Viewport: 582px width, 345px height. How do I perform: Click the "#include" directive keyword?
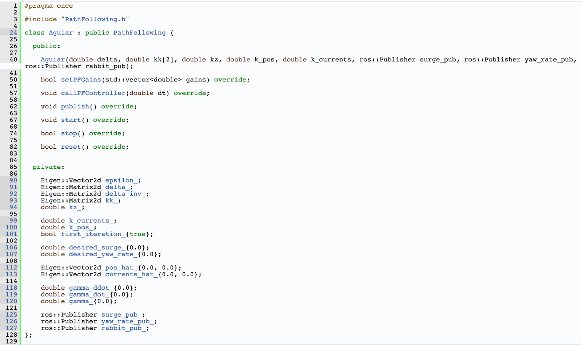pos(41,19)
